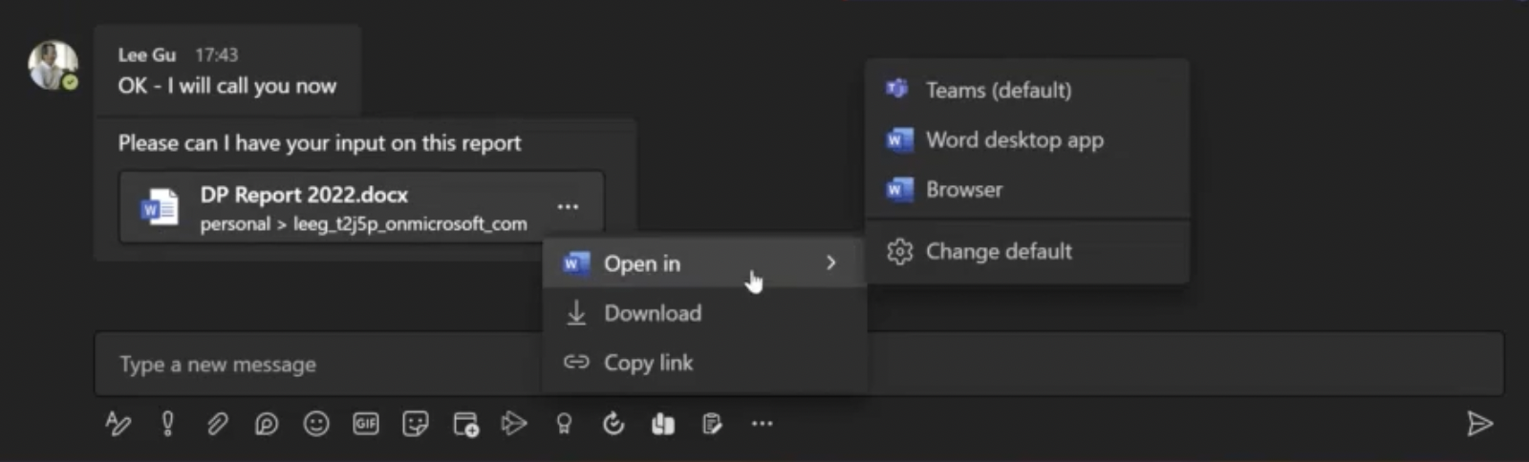Schedule a meeting from compose toolbar
The height and width of the screenshot is (462, 1529).
(465, 423)
